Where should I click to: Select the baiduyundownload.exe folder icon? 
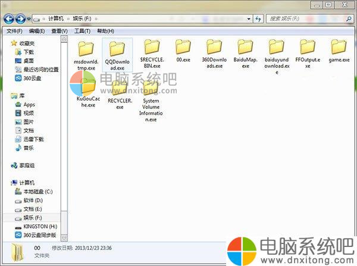pyautogui.click(x=277, y=46)
